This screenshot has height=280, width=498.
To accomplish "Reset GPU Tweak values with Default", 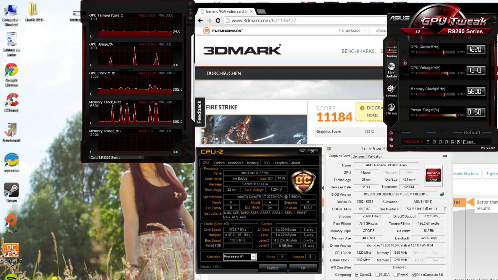I will (x=472, y=132).
